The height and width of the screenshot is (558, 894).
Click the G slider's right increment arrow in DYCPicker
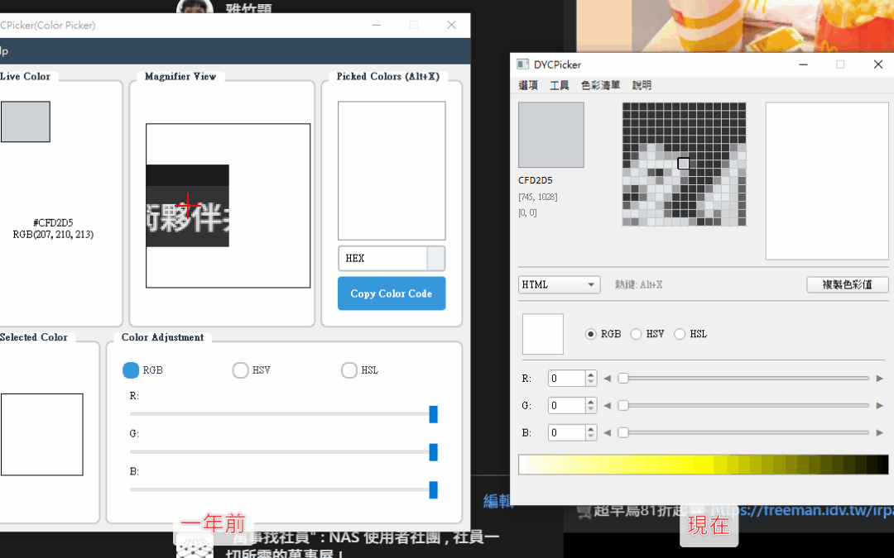click(x=881, y=405)
